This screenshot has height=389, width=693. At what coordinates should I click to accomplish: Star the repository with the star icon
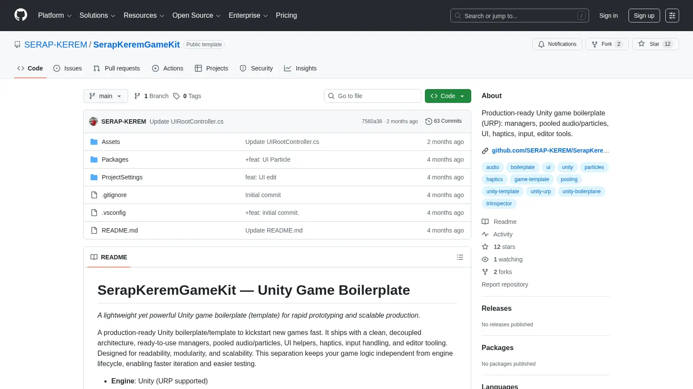pos(641,44)
